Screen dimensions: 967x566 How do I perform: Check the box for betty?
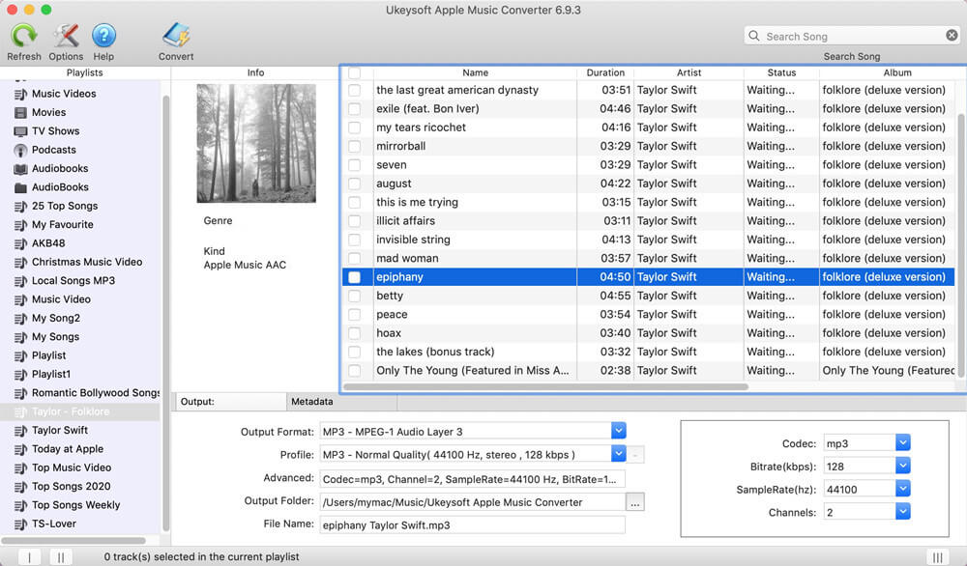[354, 297]
